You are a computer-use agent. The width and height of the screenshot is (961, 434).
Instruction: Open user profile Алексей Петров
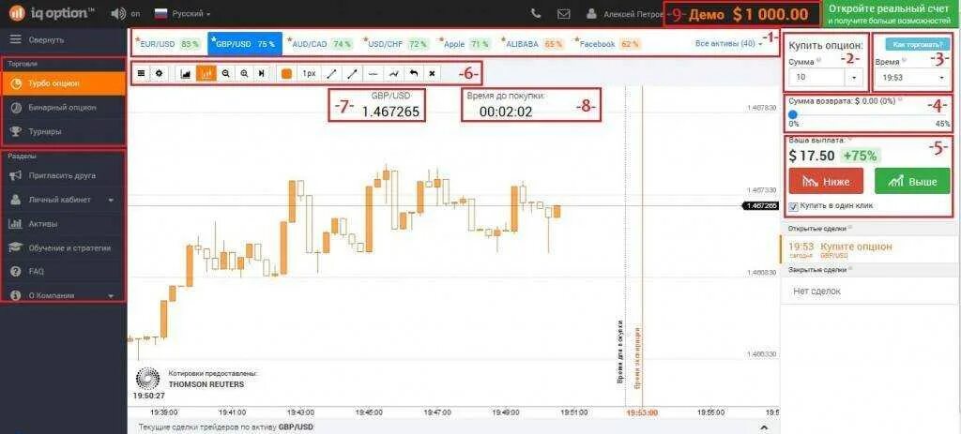pos(625,13)
